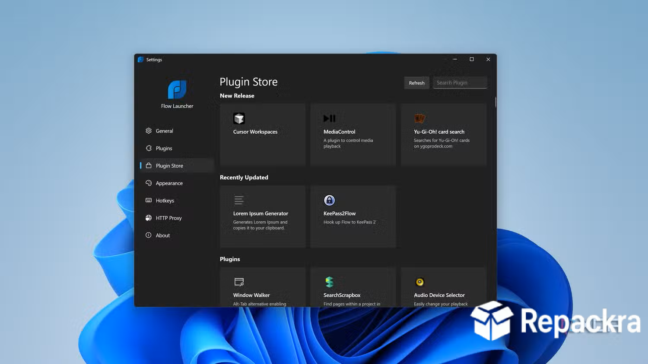Click the 'Flow Launcher' name under logo
The image size is (648, 364).
(177, 106)
